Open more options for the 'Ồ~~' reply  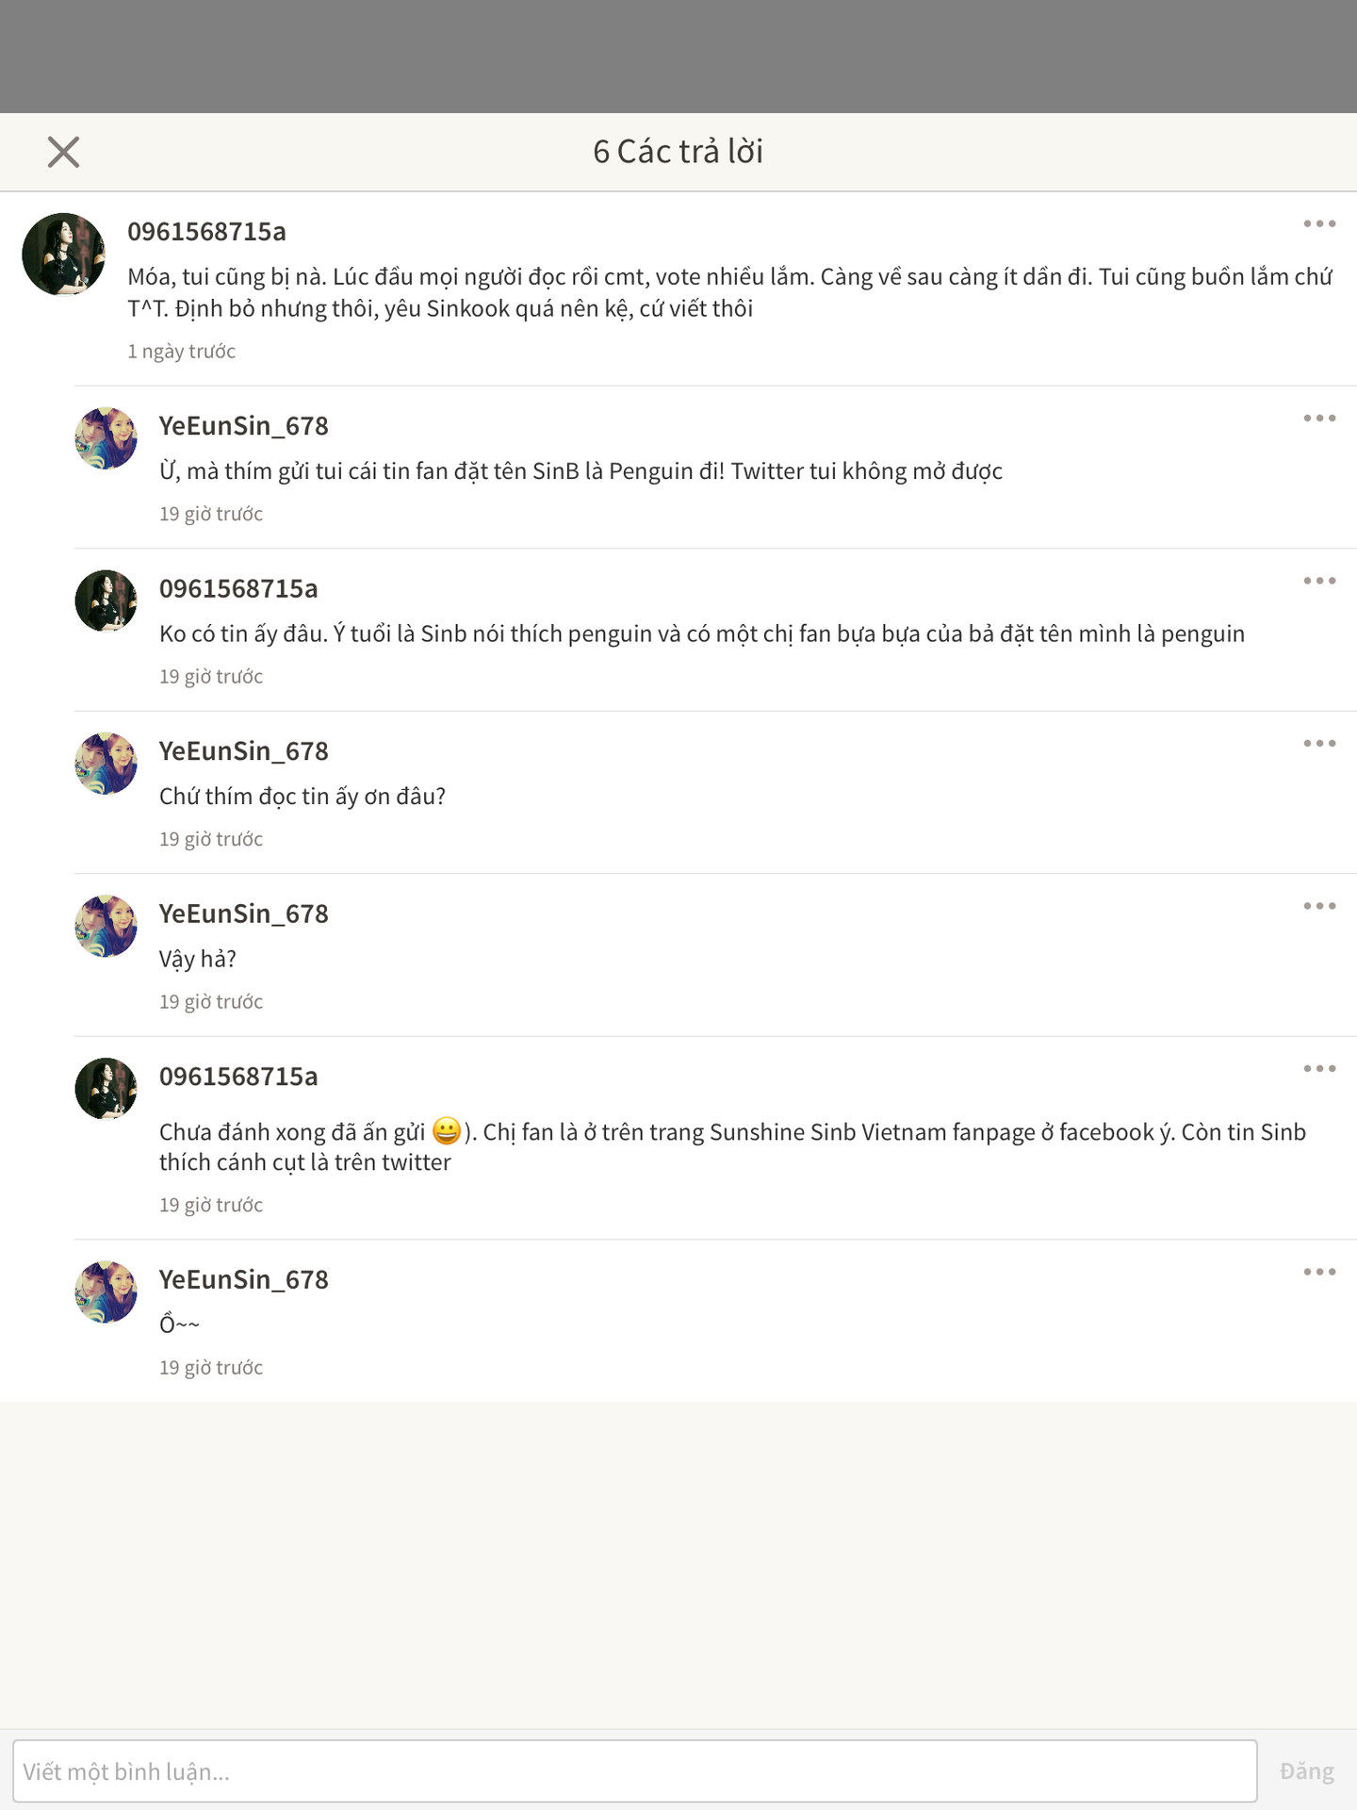(x=1319, y=1273)
